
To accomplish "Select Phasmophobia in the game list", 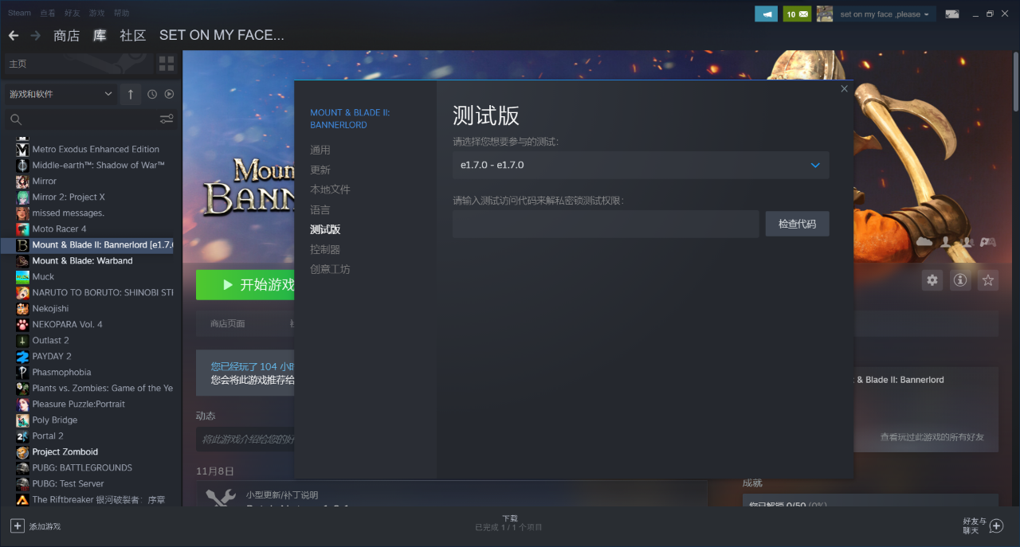I will (61, 372).
